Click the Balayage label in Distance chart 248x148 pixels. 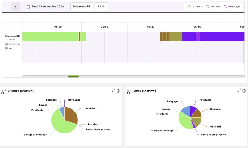point(51,100)
